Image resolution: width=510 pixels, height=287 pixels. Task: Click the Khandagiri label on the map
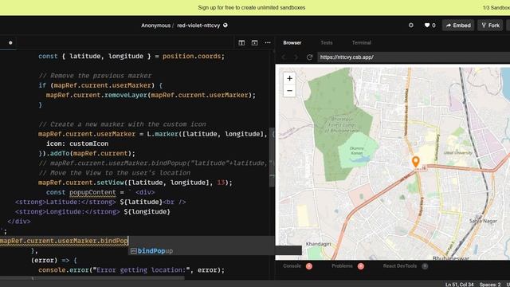point(318,244)
